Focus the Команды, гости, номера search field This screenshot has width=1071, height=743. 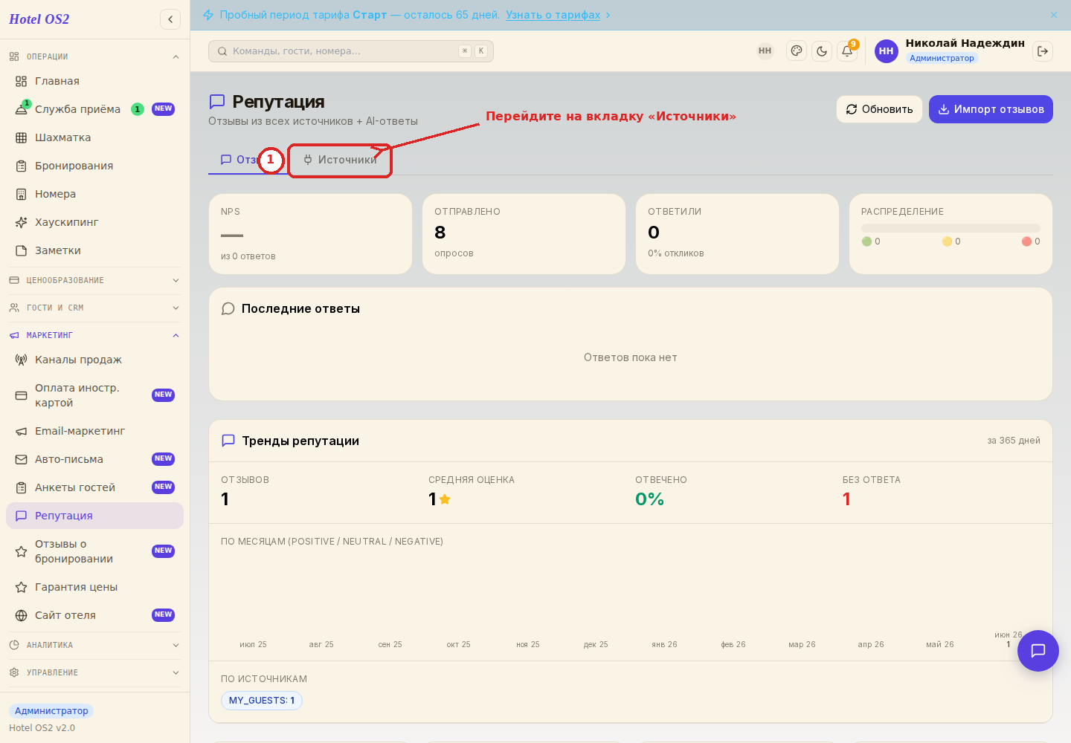pyautogui.click(x=351, y=51)
